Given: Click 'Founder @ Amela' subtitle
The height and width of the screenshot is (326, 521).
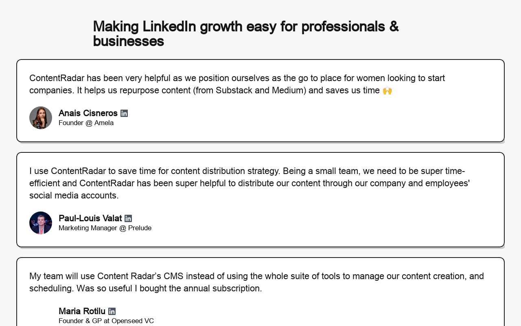Looking at the screenshot, I should (x=86, y=123).
